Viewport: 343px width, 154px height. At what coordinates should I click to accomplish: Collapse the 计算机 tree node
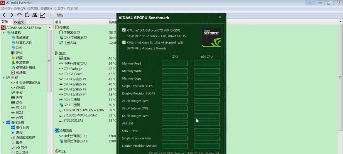coord(3,32)
